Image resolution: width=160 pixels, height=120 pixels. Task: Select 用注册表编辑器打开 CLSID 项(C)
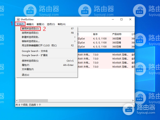click(47, 45)
